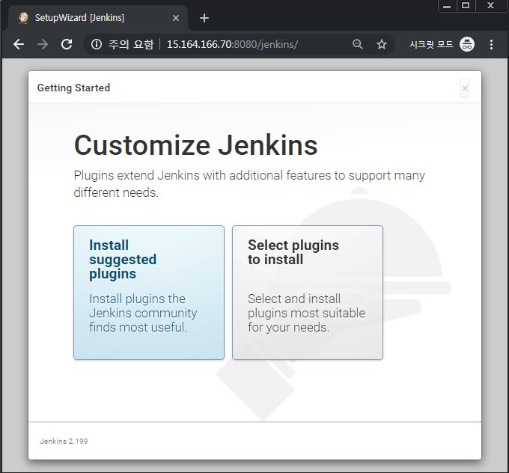This screenshot has height=473, width=509.
Task: Click the browser back arrow
Action: (19, 44)
